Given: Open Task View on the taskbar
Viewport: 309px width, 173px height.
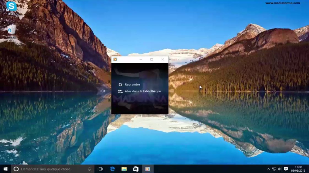Looking at the screenshot, I should pos(100,169).
